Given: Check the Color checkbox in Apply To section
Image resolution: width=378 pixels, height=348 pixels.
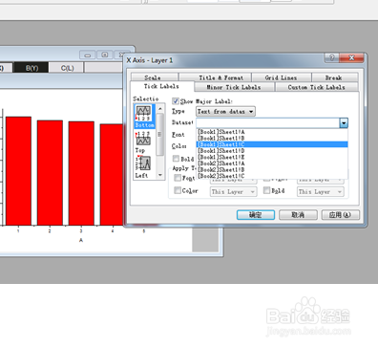Looking at the screenshot, I should tap(178, 190).
